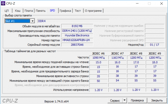Click the Проверка button
Image resolution: width=168 pixels, height=104 pixels.
pyautogui.click(x=137, y=100)
